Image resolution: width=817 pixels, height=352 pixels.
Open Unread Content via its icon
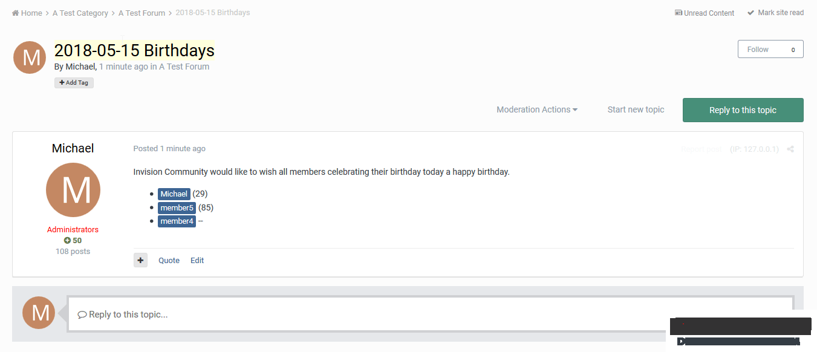click(679, 13)
